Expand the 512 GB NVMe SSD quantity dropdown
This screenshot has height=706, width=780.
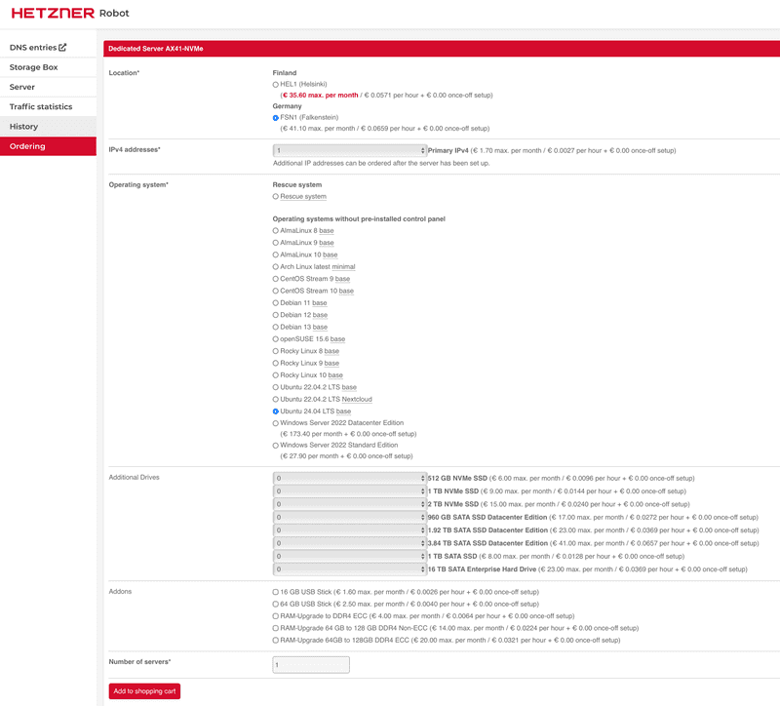(349, 479)
